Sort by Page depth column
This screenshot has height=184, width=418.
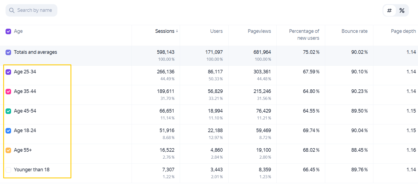403,31
